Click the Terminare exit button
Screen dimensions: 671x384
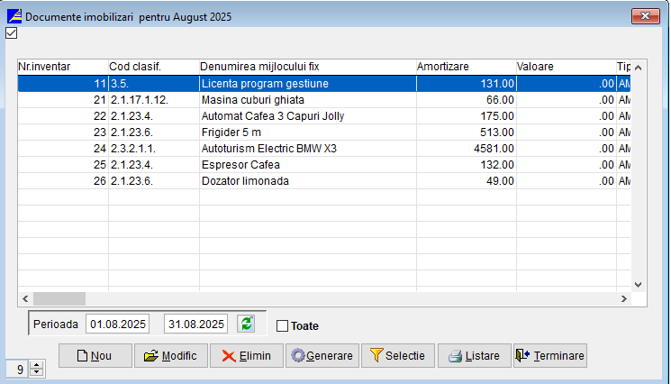(x=549, y=356)
